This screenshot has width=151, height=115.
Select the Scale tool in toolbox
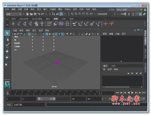[7, 64]
